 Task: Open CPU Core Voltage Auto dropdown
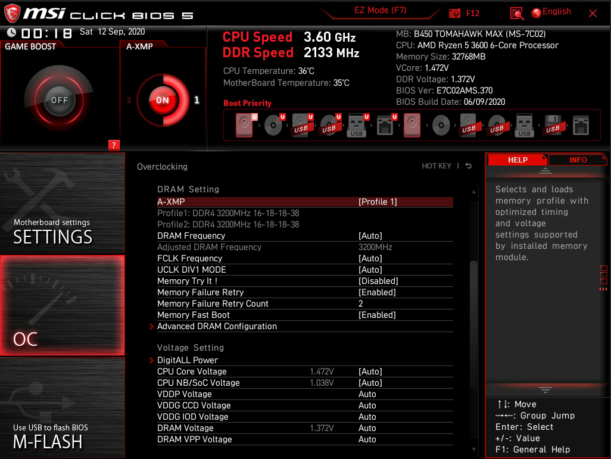(x=370, y=371)
